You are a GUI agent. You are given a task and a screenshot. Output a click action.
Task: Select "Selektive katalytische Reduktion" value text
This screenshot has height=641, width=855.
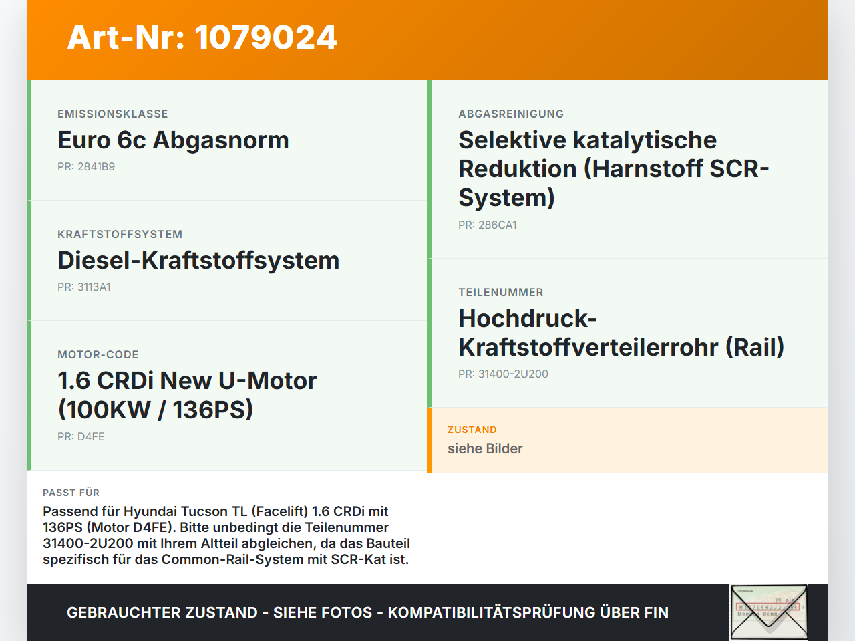(613, 168)
